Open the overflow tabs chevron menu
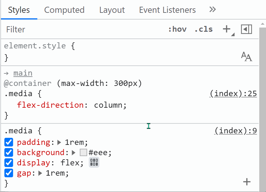The width and height of the screenshot is (266, 192). (212, 10)
